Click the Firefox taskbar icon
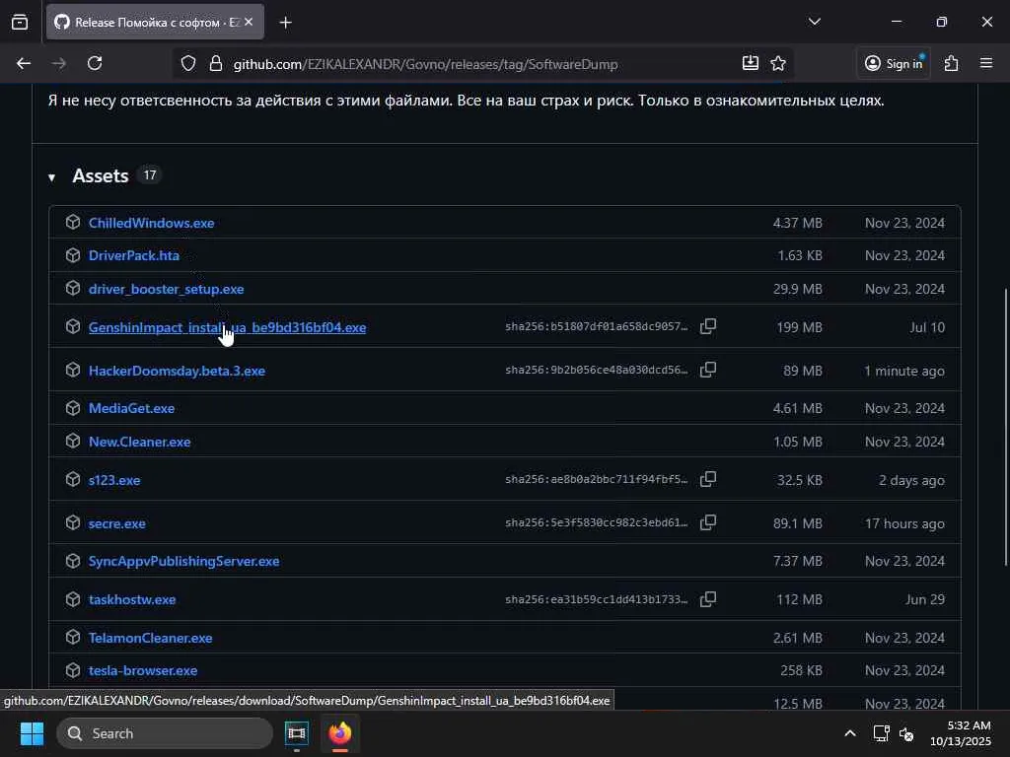 pyautogui.click(x=340, y=733)
